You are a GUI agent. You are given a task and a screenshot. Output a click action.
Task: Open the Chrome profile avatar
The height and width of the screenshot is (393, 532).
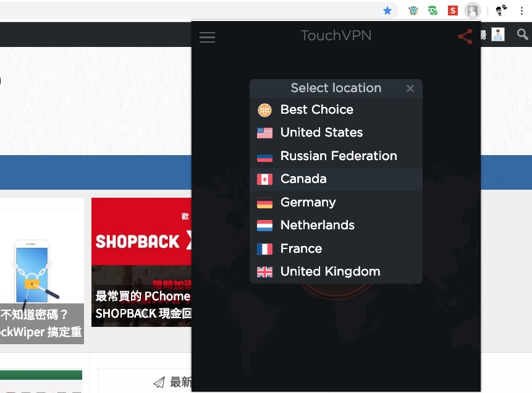[500, 11]
